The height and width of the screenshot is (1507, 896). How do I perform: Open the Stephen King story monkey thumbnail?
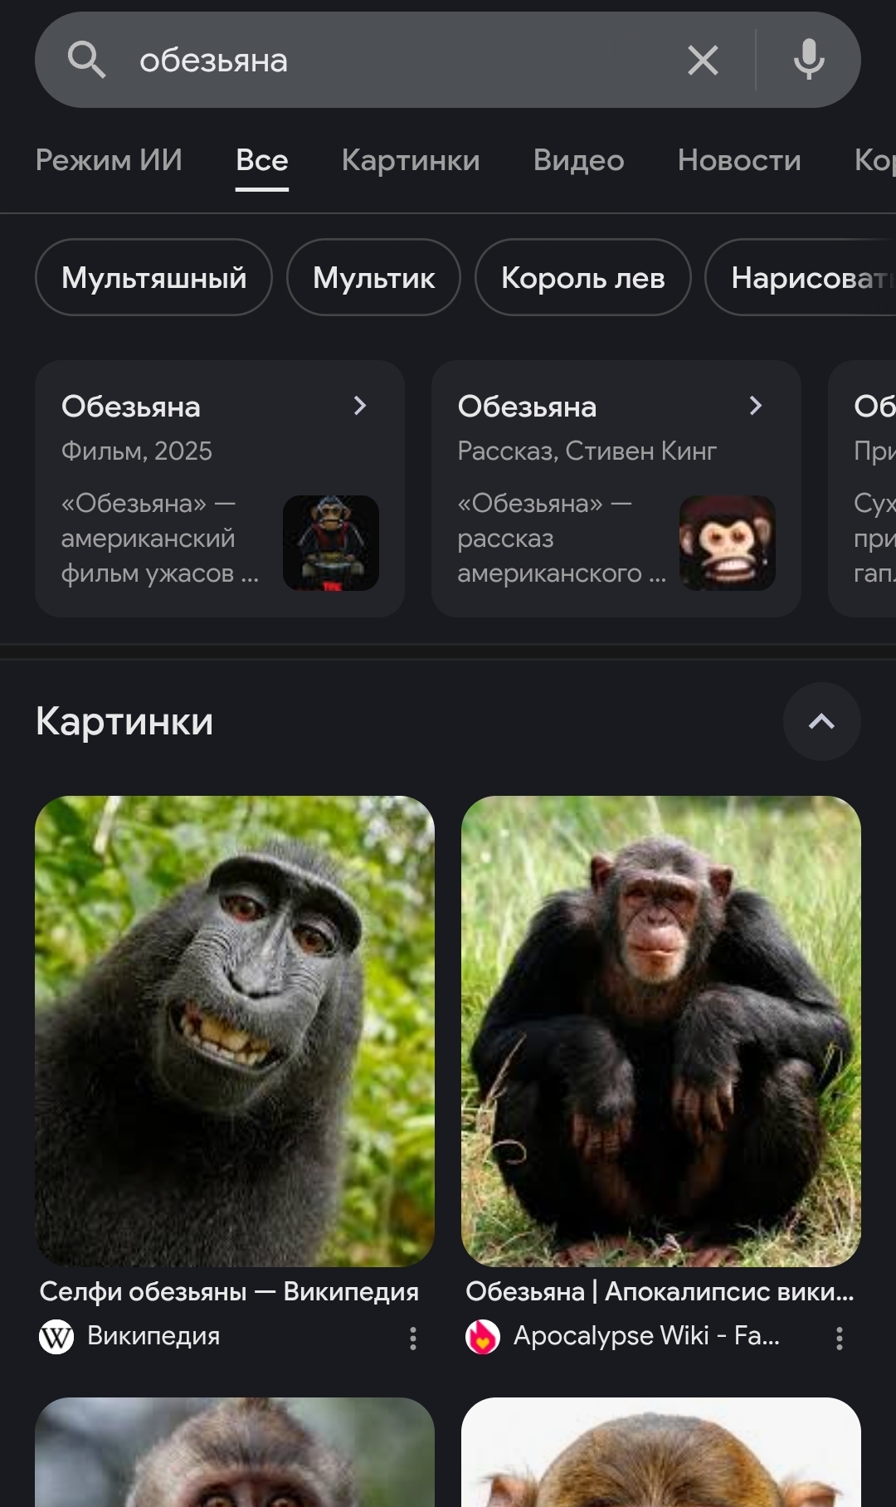[728, 544]
